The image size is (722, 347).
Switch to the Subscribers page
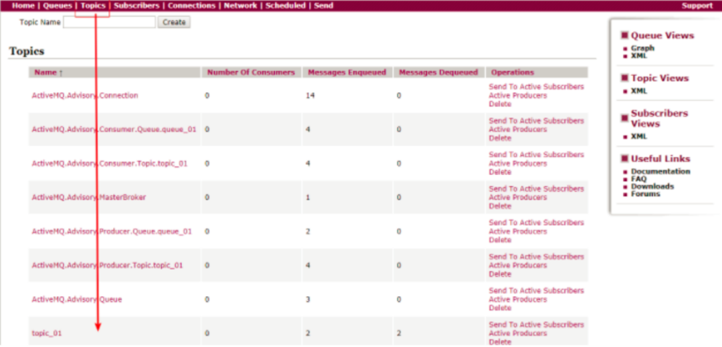(x=136, y=5)
